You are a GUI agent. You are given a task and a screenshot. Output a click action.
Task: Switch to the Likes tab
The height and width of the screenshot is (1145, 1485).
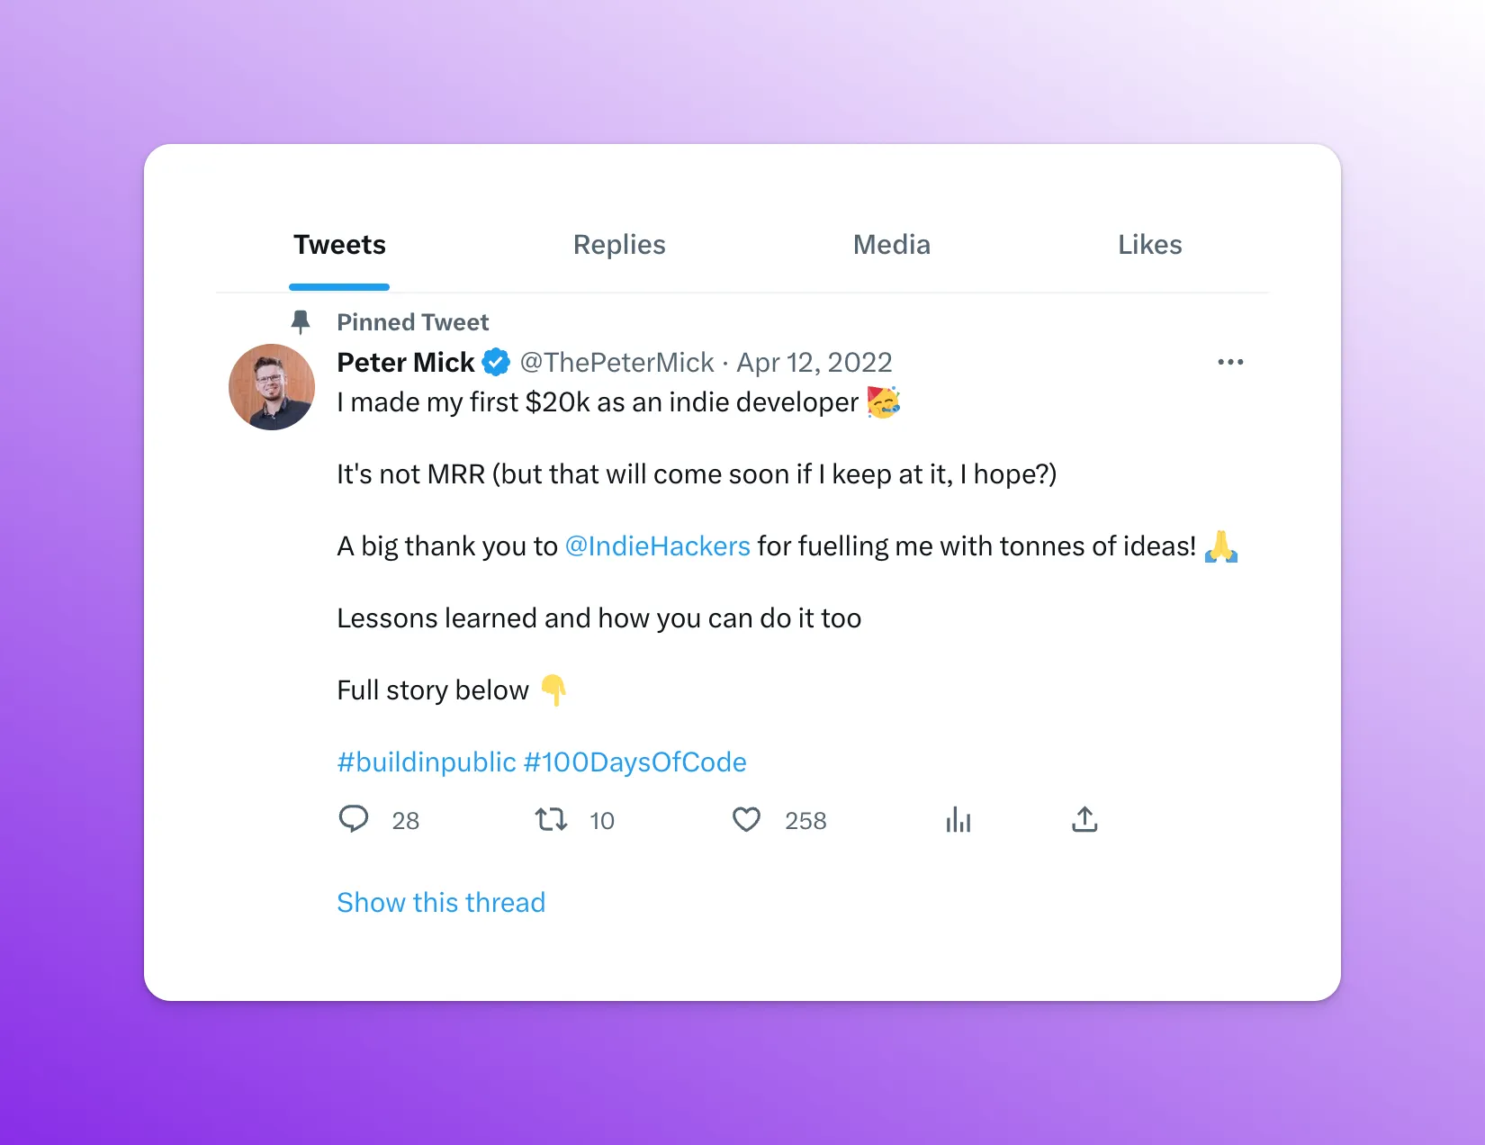(x=1150, y=245)
